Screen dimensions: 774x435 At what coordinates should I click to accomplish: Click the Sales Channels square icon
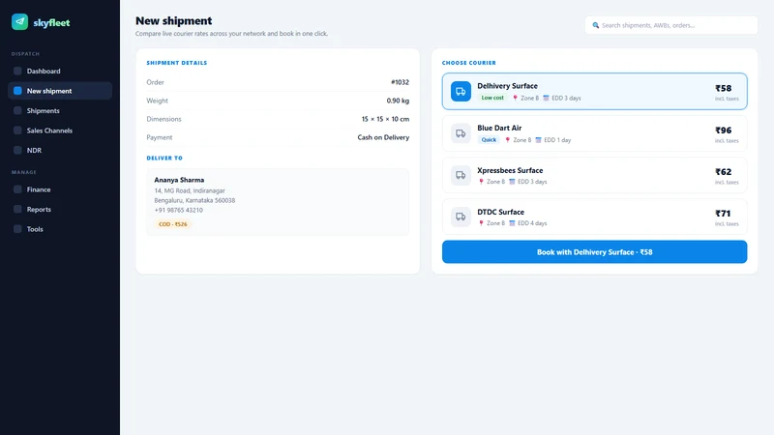[x=17, y=130]
